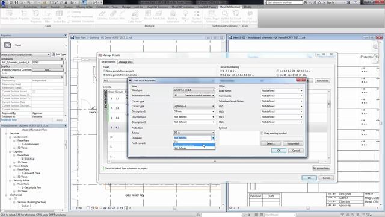The width and height of the screenshot is (385, 217).
Task: Click the Add Detail Symbol ribbon tool
Action: click(250, 16)
